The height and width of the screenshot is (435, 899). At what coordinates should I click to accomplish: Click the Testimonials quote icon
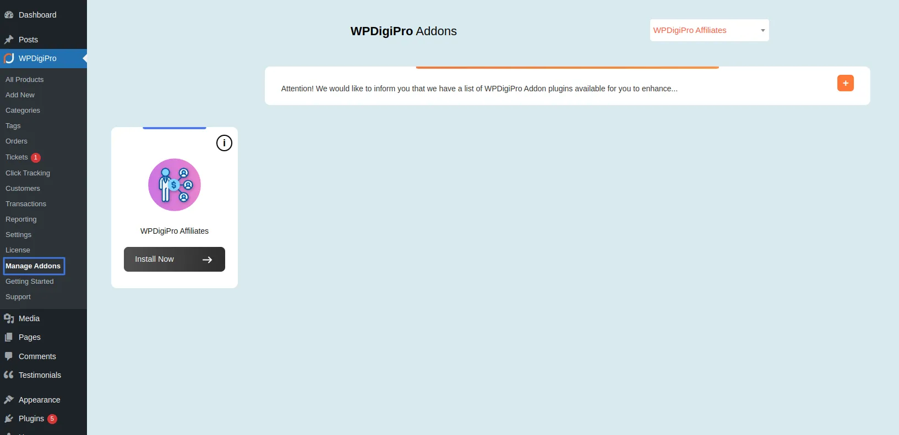[x=9, y=375]
